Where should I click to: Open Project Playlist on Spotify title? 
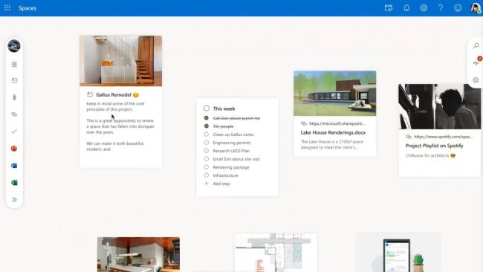(435, 146)
